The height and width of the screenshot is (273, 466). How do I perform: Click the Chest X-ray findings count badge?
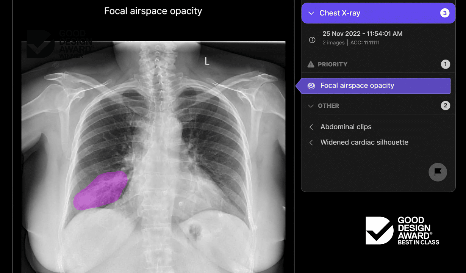click(445, 13)
